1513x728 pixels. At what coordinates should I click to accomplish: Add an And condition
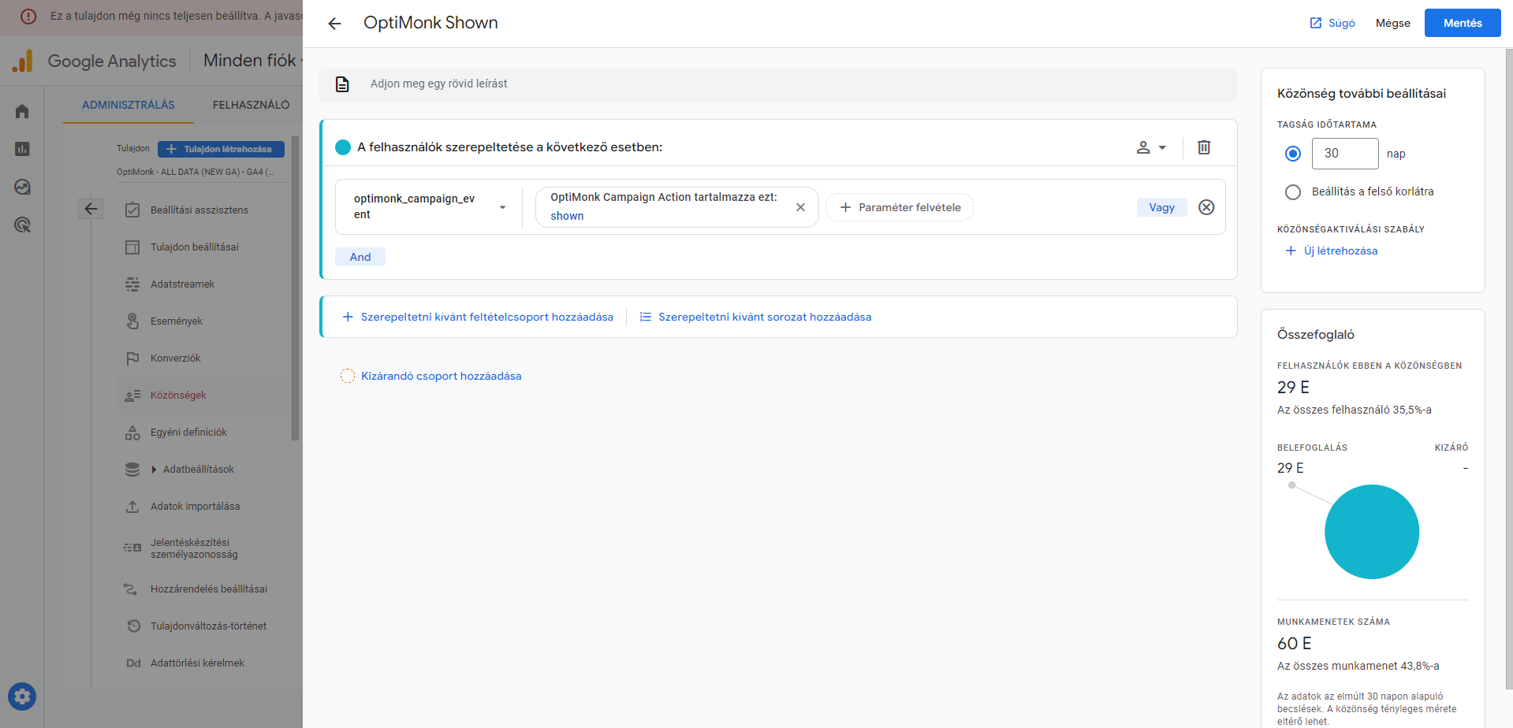(x=360, y=257)
